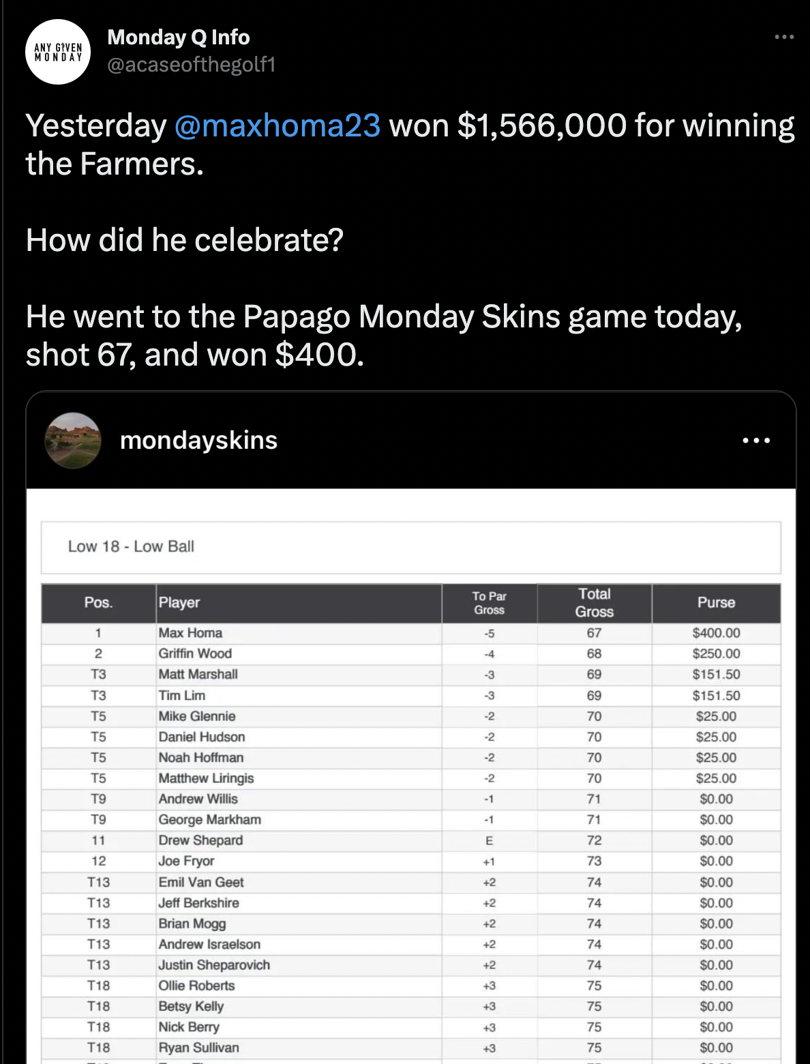
Task: Click the Total Gross column header
Action: pyautogui.click(x=594, y=603)
